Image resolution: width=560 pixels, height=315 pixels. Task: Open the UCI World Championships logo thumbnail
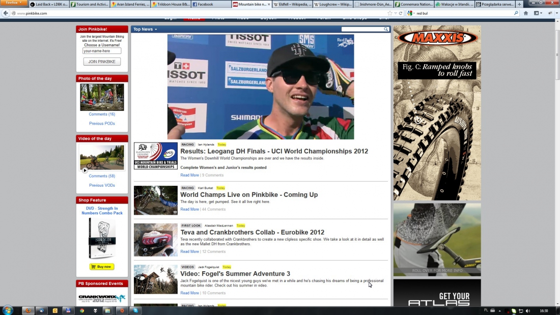pyautogui.click(x=156, y=156)
